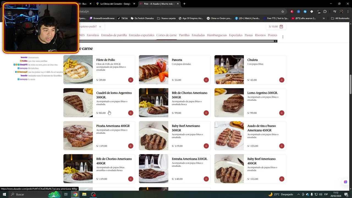This screenshot has width=352, height=198.
Task: Expand the "quieres pedir?" dropdown
Action: 92,27
